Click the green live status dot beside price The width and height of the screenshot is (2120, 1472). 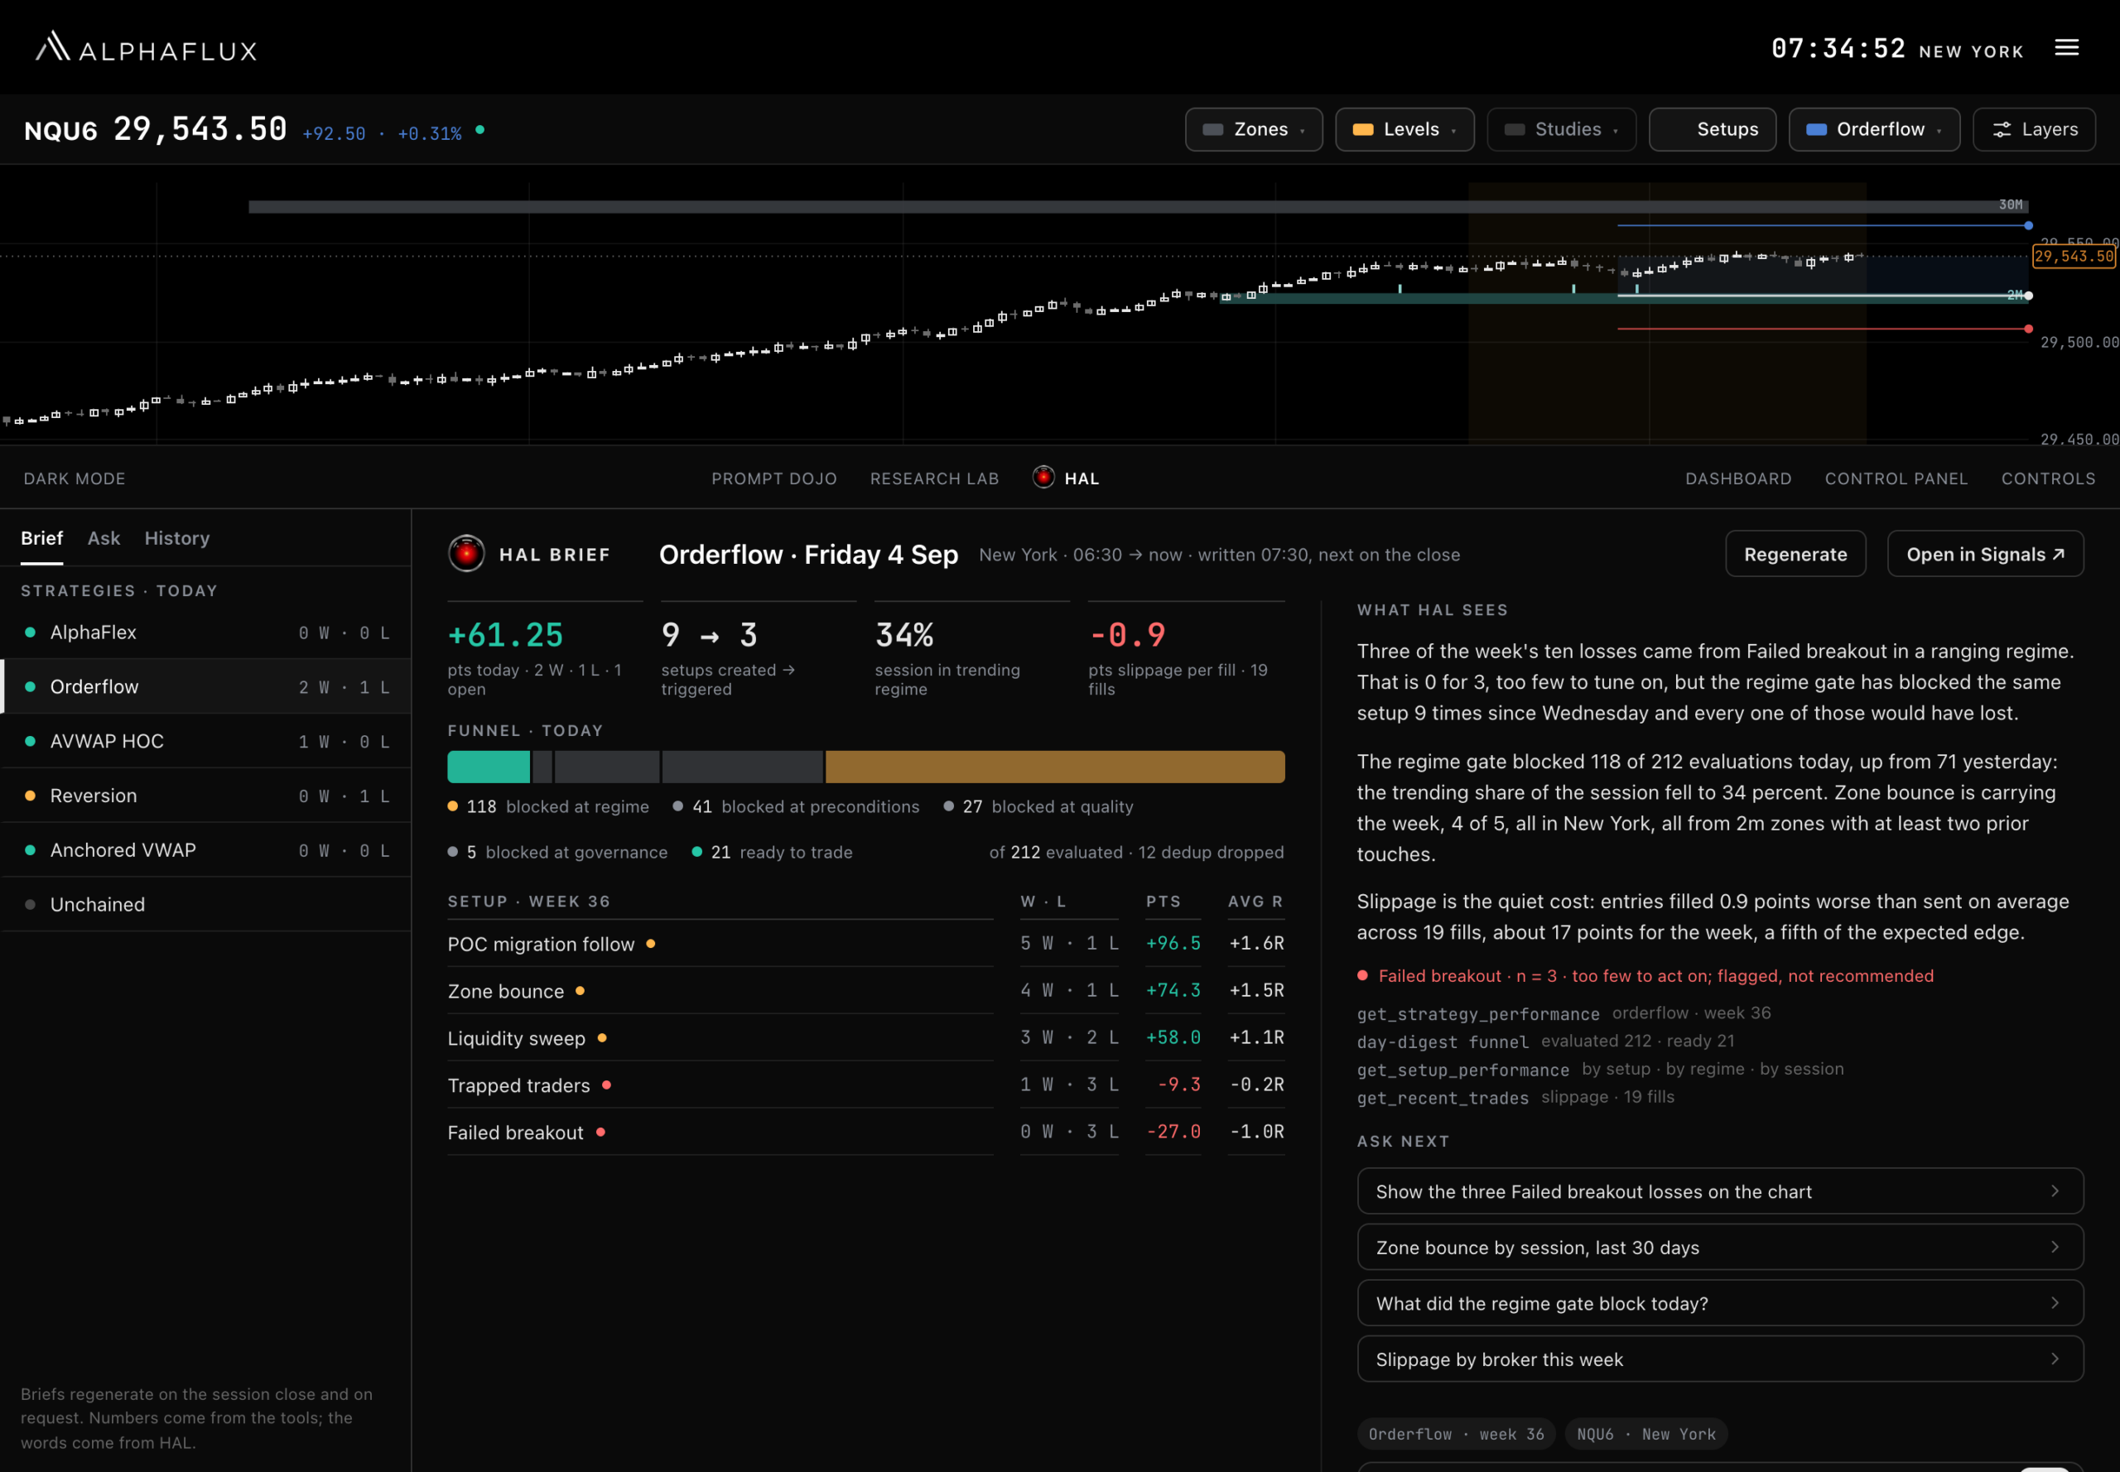(479, 130)
